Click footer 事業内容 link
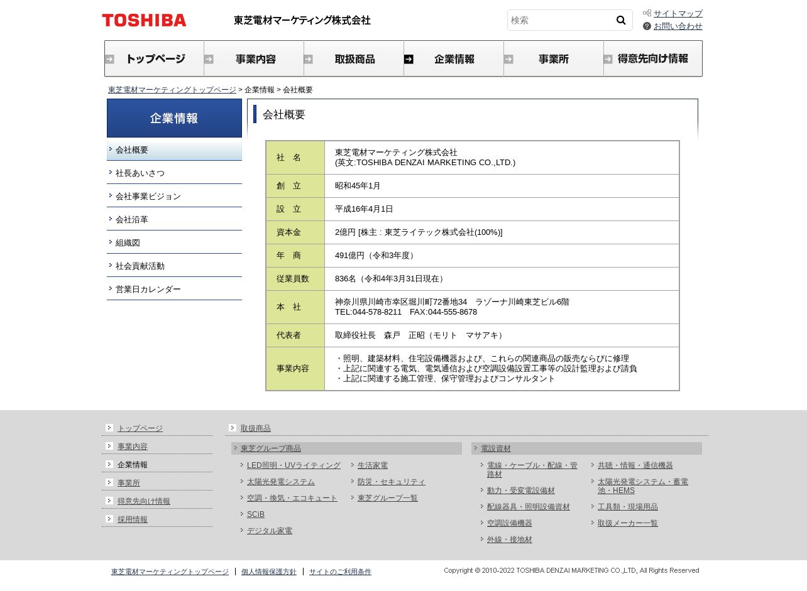This screenshot has width=807, height=591. point(133,447)
